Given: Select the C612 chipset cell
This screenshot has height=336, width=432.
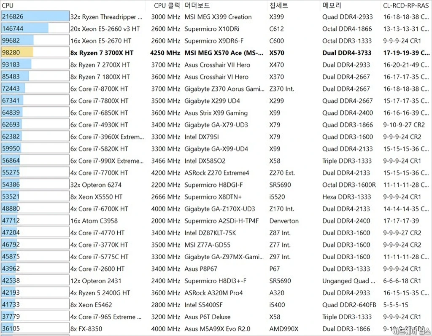Looking at the screenshot, I should (277, 29).
